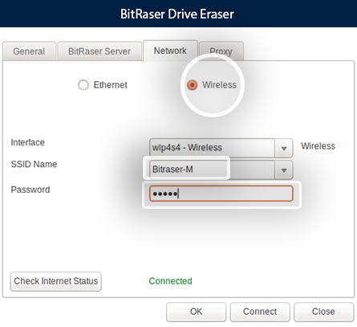Expand the SSID Name dropdown arrow
The image size is (357, 327).
click(x=284, y=170)
